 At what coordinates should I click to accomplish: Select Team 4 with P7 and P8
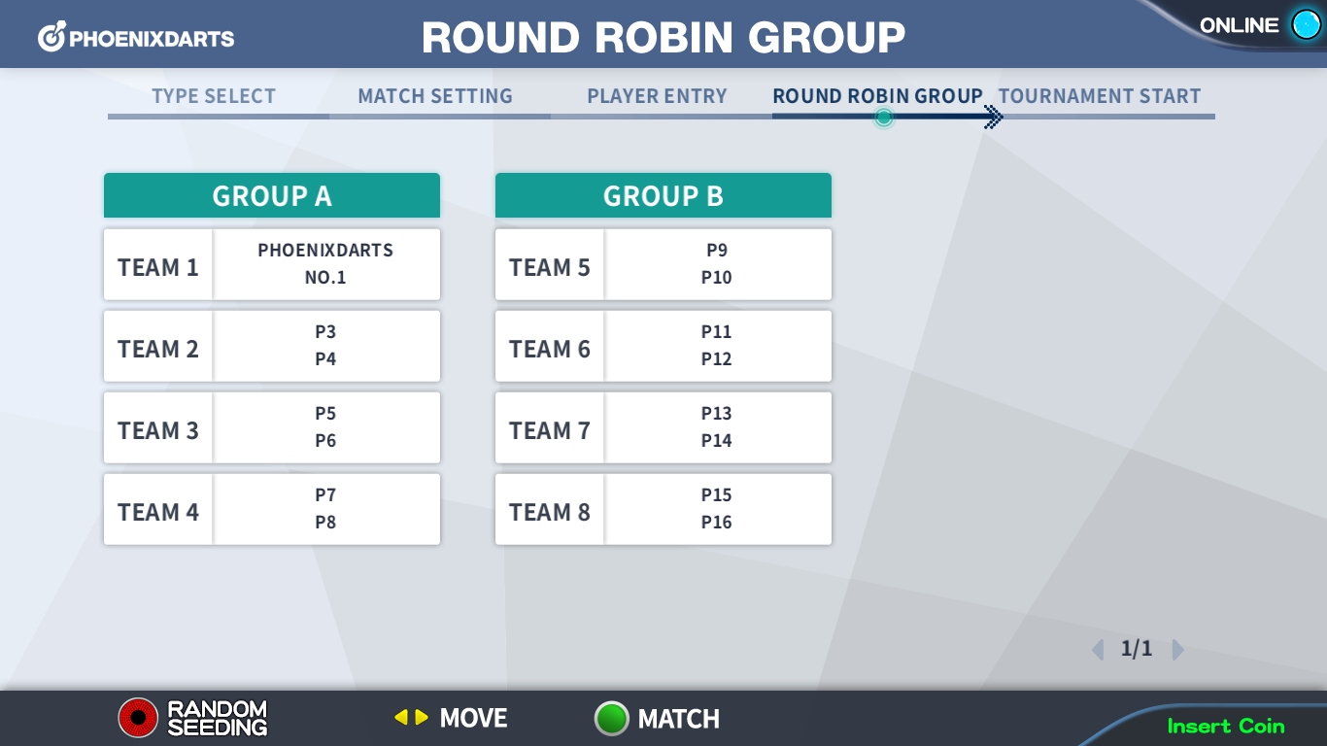tap(272, 509)
